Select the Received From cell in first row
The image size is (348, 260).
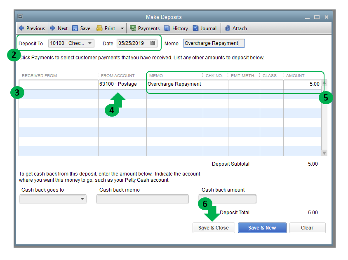point(59,84)
